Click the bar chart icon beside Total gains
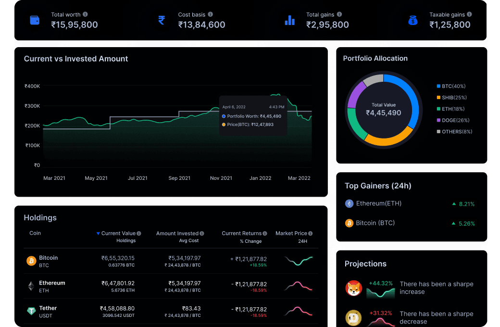The width and height of the screenshot is (500, 327). pyautogui.click(x=289, y=20)
